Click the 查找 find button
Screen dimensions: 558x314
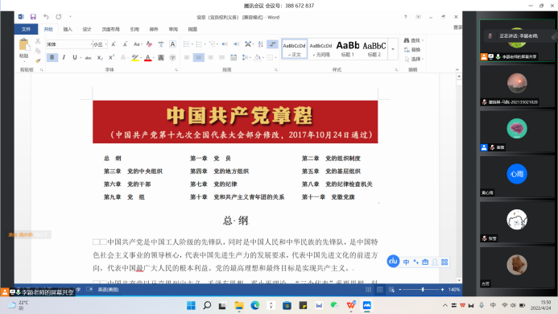[413, 40]
